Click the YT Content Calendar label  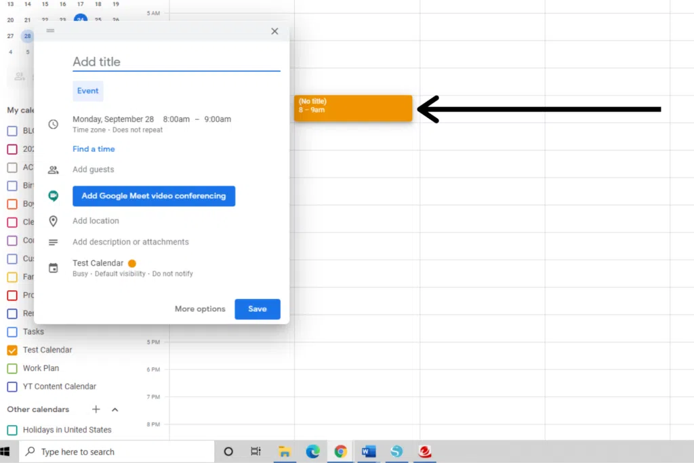click(60, 386)
